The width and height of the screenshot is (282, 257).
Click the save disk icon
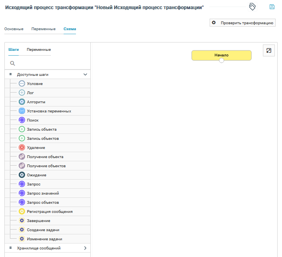point(272,7)
